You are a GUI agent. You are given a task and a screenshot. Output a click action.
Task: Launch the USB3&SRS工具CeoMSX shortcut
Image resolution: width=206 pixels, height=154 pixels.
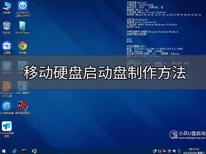click(23, 9)
